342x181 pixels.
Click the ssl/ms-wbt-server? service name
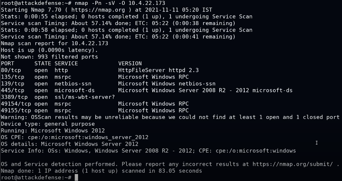click(85, 97)
